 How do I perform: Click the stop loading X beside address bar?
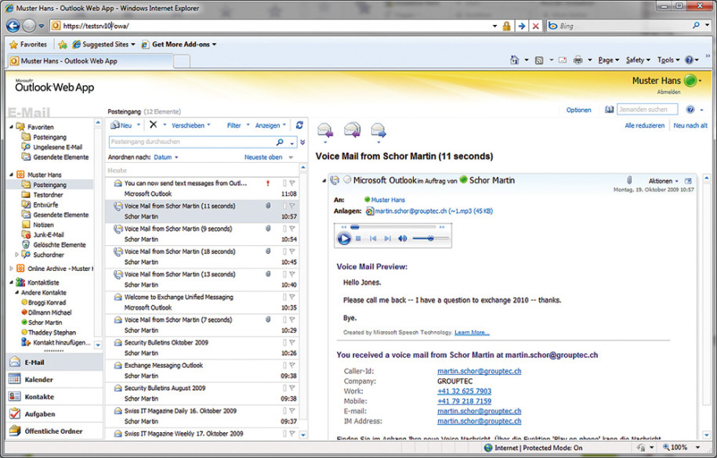coord(535,26)
